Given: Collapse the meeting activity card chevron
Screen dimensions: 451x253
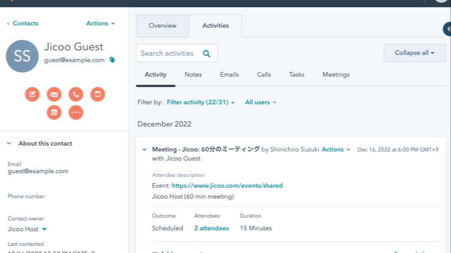Looking at the screenshot, I should coord(145,149).
